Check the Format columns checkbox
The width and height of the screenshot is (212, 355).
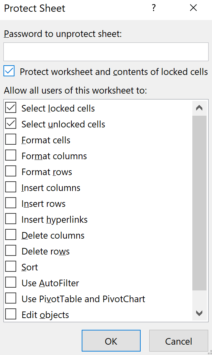11,156
